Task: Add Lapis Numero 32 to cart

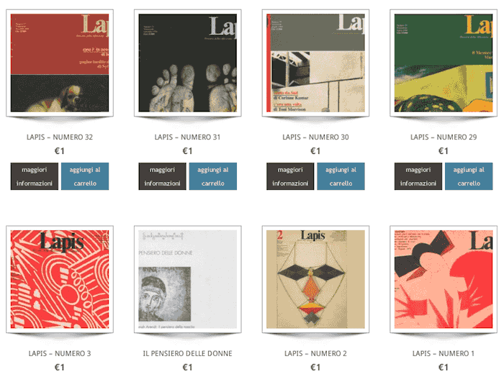Action: pos(85,176)
